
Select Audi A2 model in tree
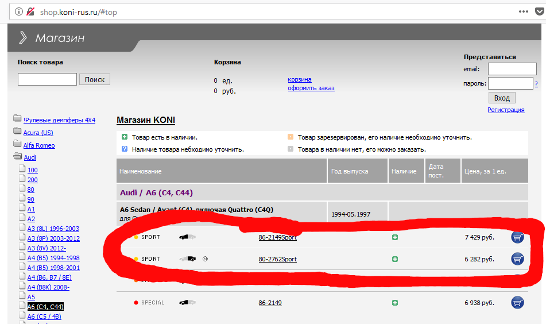coord(32,219)
